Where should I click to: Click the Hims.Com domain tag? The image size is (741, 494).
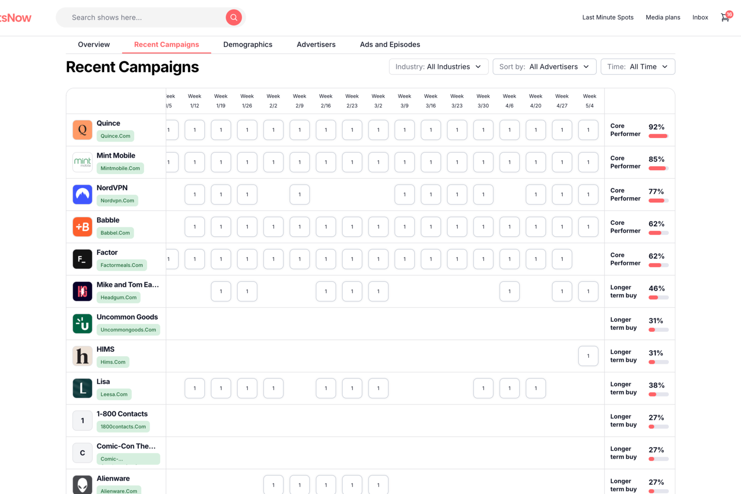pyautogui.click(x=113, y=362)
